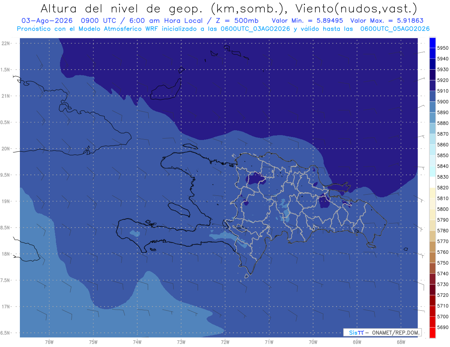Screen dimensions: 450x347
Task: Click the 68W longitude label
Action: [401, 342]
